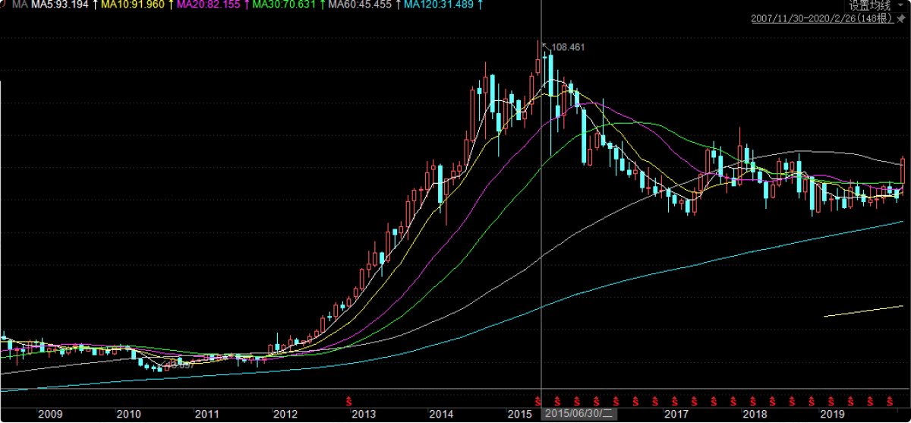This screenshot has height=423, width=911.
Task: Open 设置均线 moving average settings
Action: point(870,5)
